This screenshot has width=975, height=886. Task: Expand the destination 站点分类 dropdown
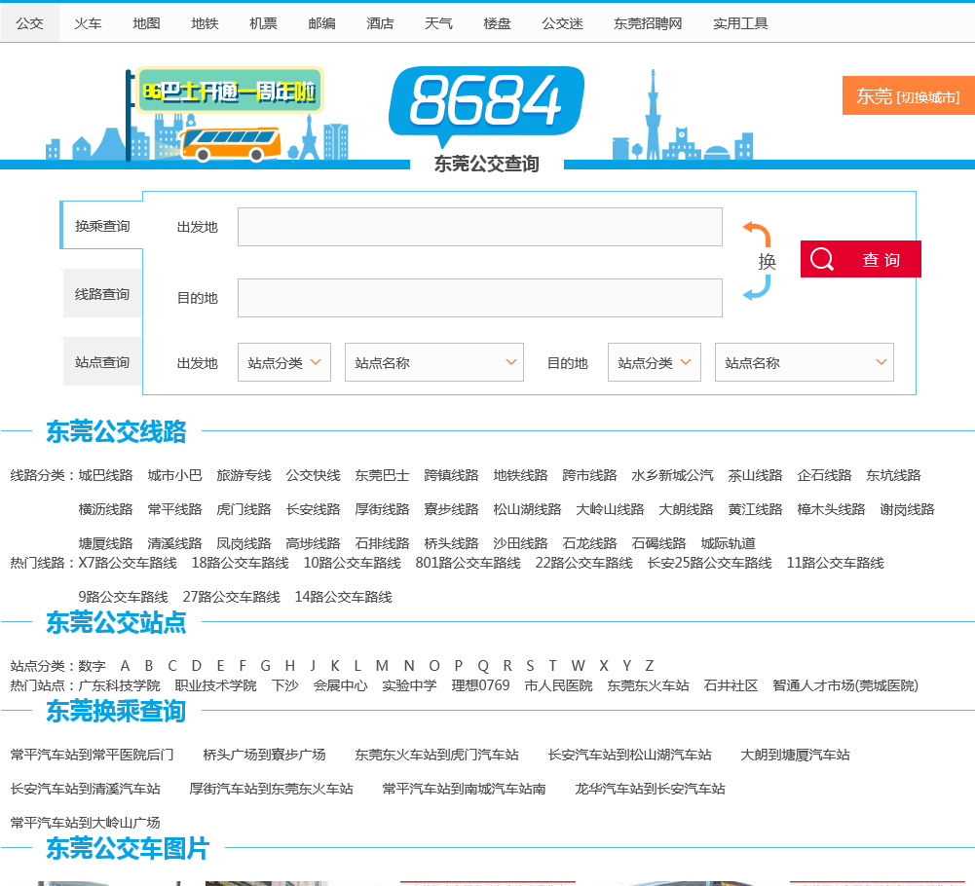click(x=655, y=362)
